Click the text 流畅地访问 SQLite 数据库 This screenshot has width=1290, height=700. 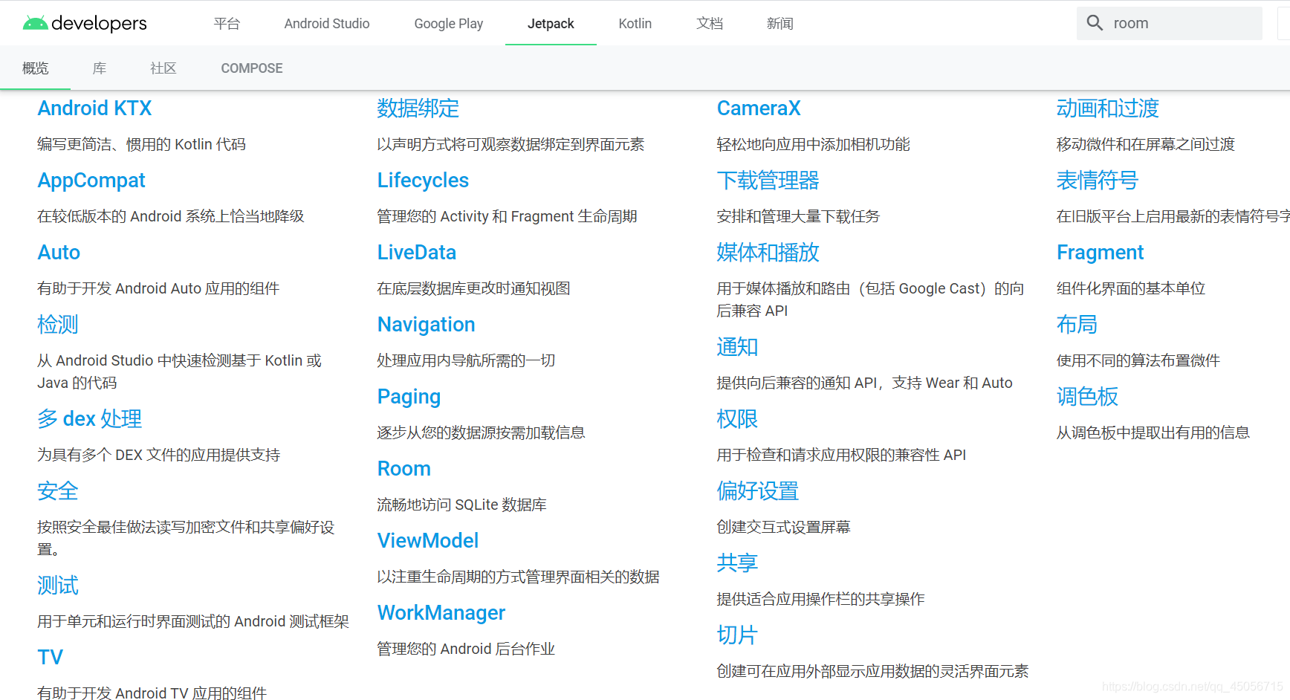[461, 505]
